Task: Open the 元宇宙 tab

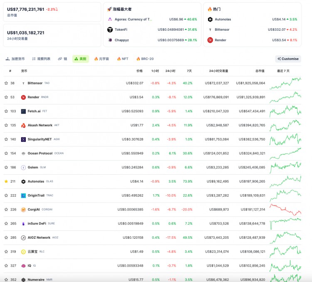Action: click(101, 59)
